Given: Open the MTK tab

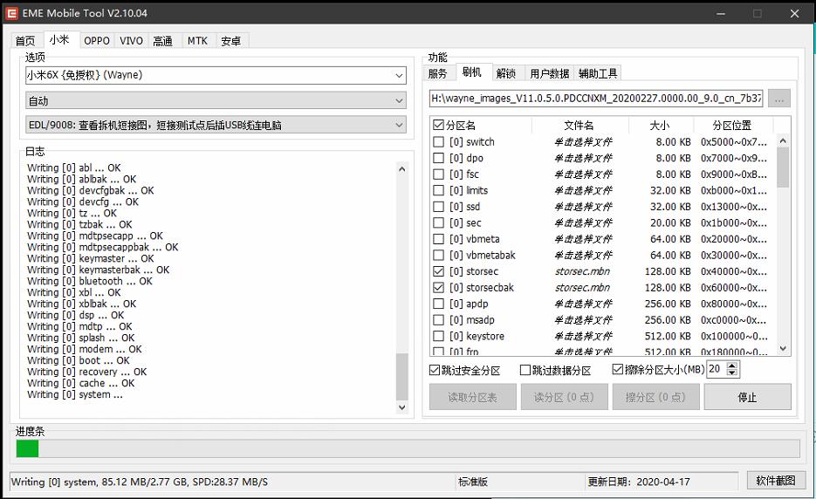Looking at the screenshot, I should pos(198,41).
